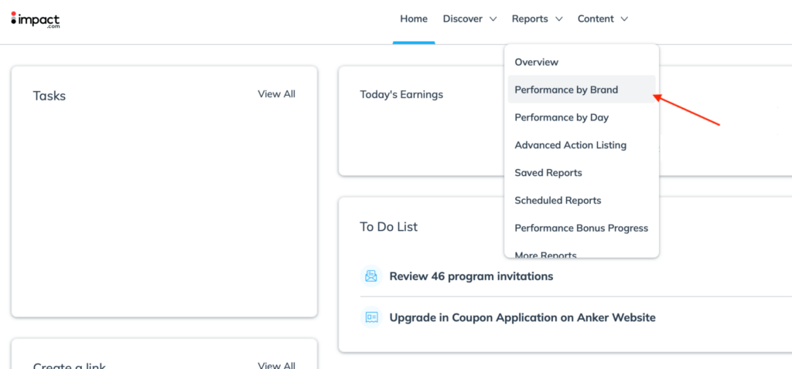Screen dimensions: 792x369
Task: Open Saved Reports menu entry
Action: (548, 173)
